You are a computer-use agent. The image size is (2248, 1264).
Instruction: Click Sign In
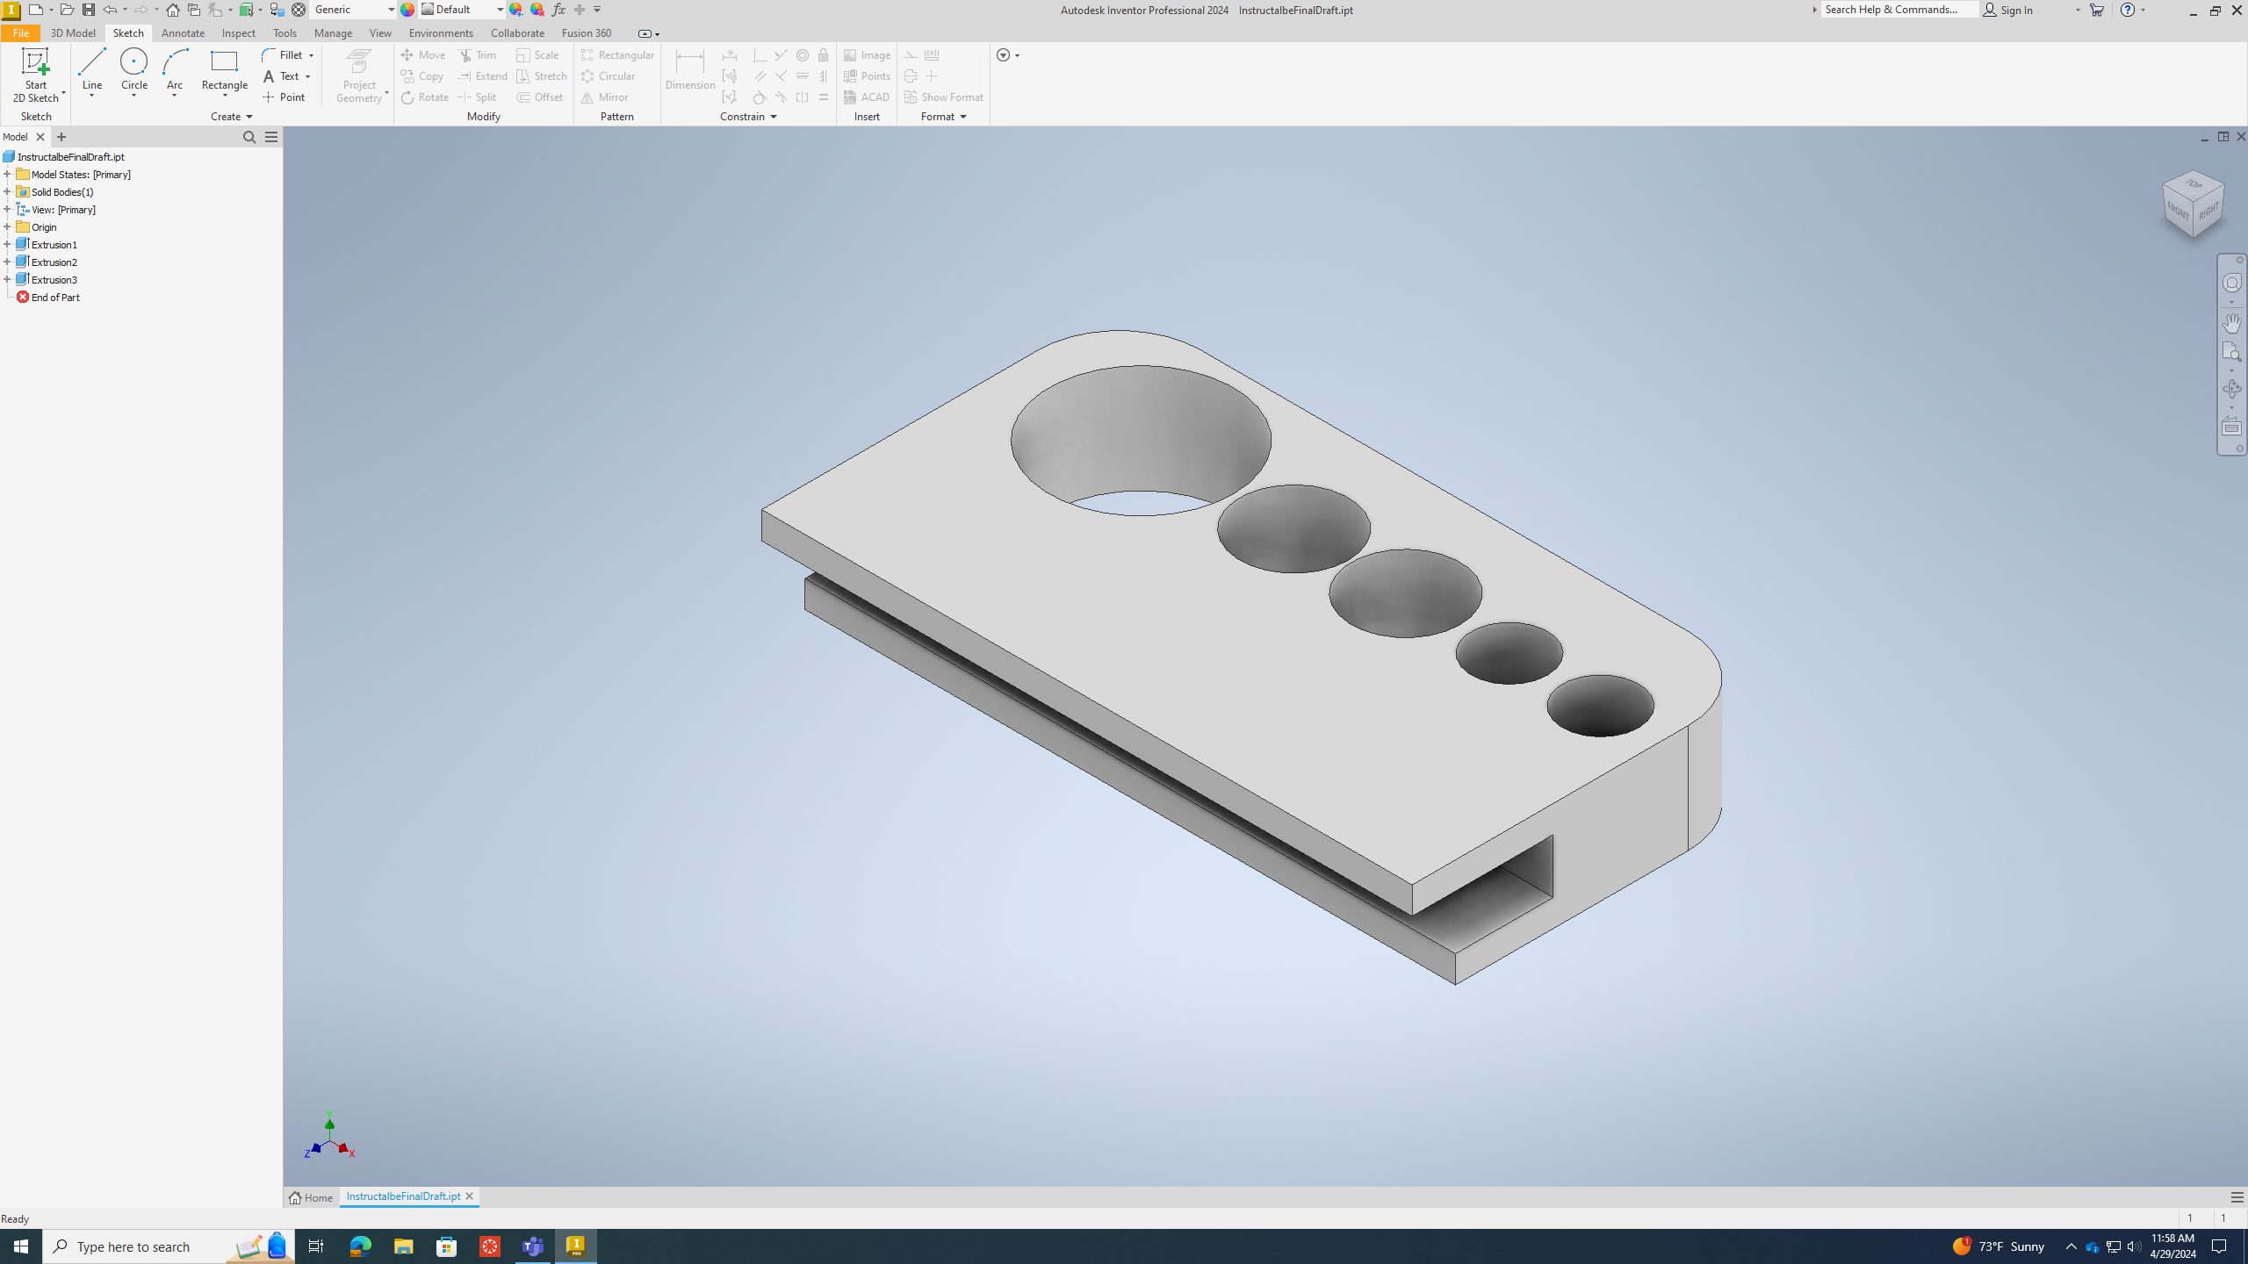click(2008, 10)
